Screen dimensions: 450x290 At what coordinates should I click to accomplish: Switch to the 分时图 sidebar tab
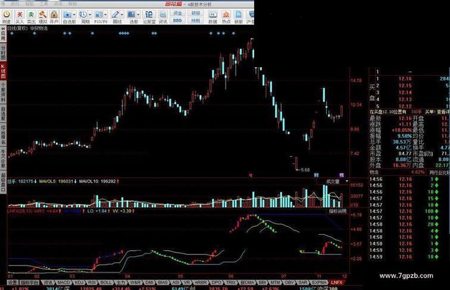click(3, 53)
